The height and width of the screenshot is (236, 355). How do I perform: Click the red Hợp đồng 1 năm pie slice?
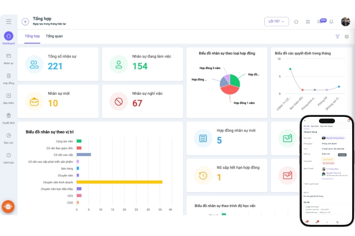pos(230,90)
